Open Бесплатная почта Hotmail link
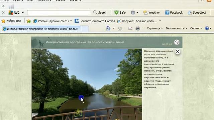This screenshot has height=120, width=214. (x=95, y=21)
